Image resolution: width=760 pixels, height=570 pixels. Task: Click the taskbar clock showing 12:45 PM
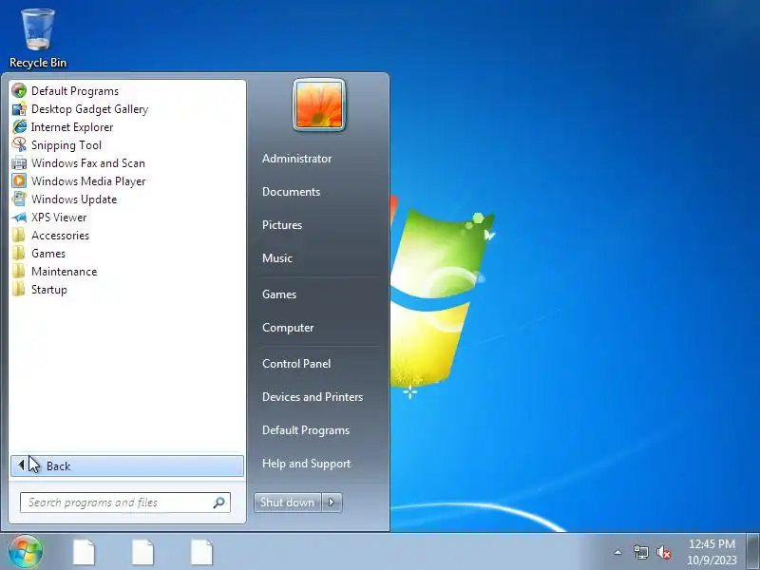[712, 552]
